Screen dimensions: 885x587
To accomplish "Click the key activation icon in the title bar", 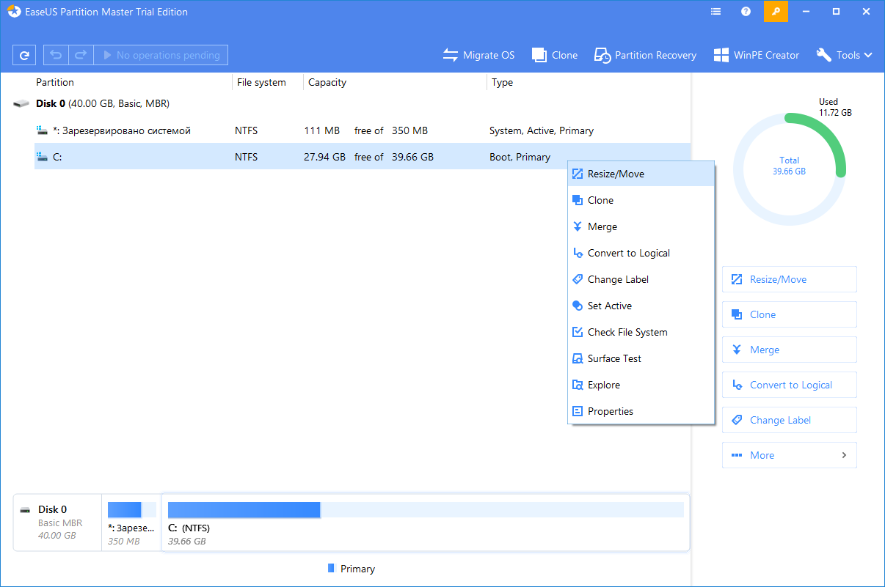I will coord(776,11).
